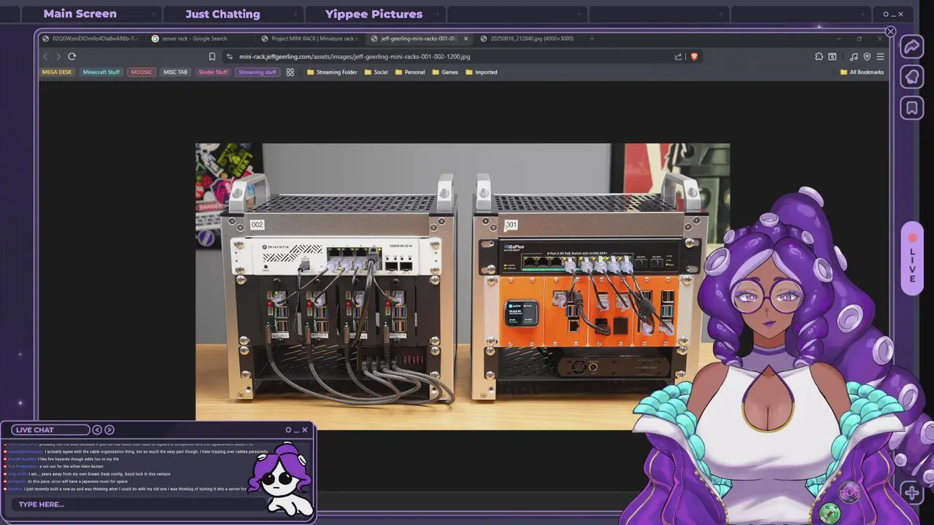This screenshot has height=525, width=934.
Task: Select the Main Screen overlay tab
Action: pos(80,14)
